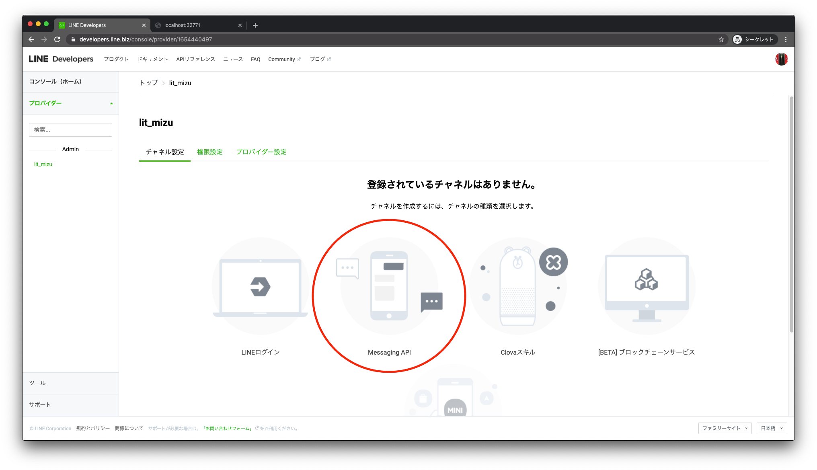Open the プロバイダー設定 tab
Screen dimensions: 817x470
click(261, 152)
